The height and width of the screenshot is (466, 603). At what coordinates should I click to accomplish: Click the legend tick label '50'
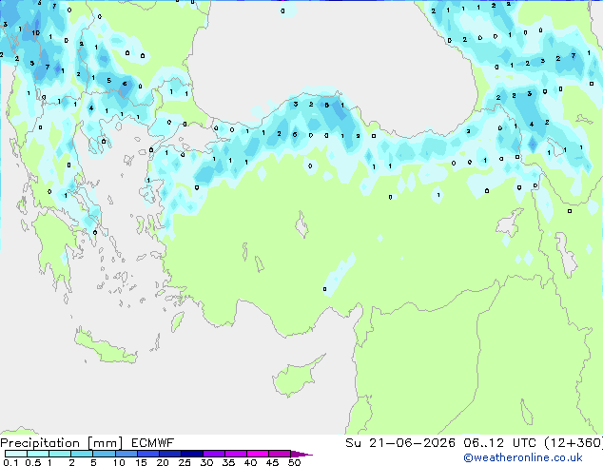(294, 462)
